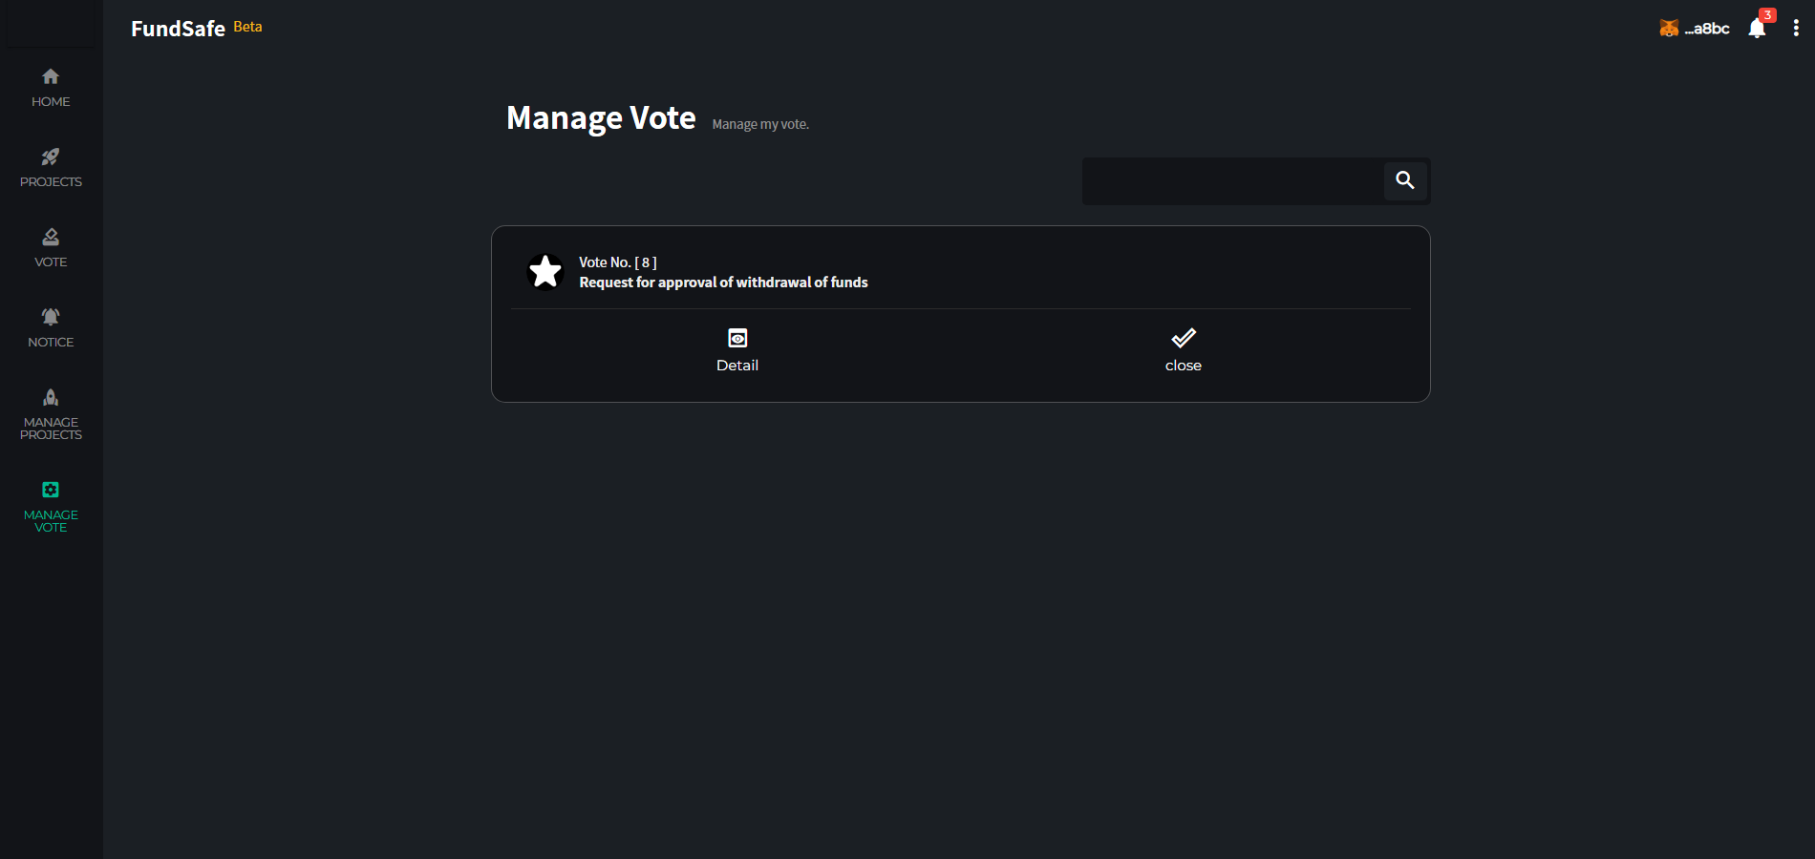
Task: Click the wallet address ending a8bc
Action: [1707, 29]
